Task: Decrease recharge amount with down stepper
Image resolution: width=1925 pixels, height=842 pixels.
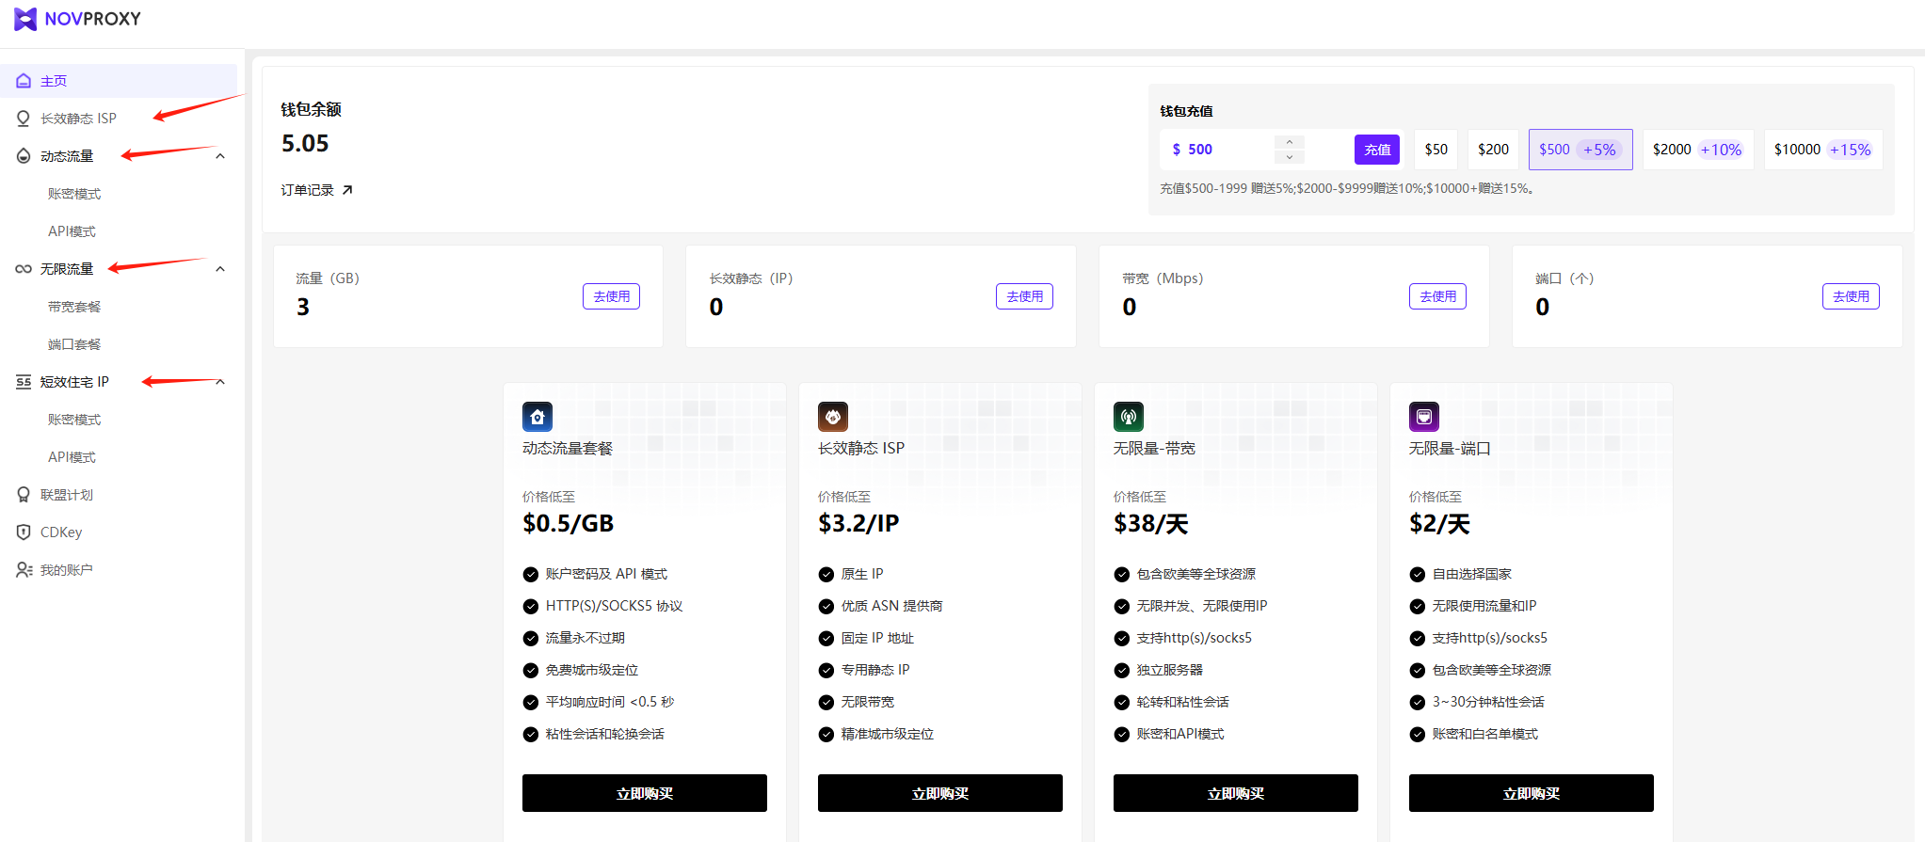Action: coord(1290,157)
